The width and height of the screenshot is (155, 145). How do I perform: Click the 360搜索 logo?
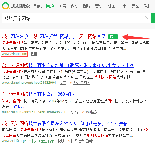pyautogui.click(x=16, y=6)
